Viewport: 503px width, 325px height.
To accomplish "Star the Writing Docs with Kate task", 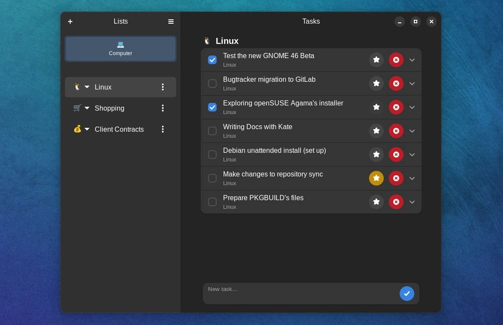I will pos(376,131).
